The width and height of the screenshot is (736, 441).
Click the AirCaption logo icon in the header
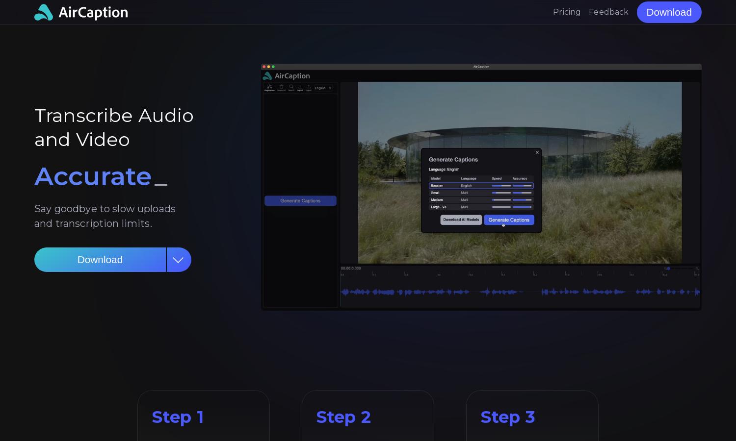tap(44, 12)
